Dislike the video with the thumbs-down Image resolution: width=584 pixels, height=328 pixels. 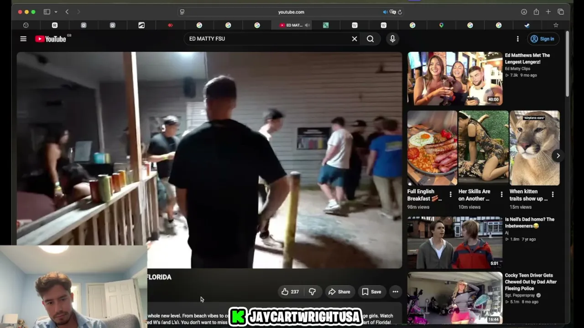coord(312,292)
